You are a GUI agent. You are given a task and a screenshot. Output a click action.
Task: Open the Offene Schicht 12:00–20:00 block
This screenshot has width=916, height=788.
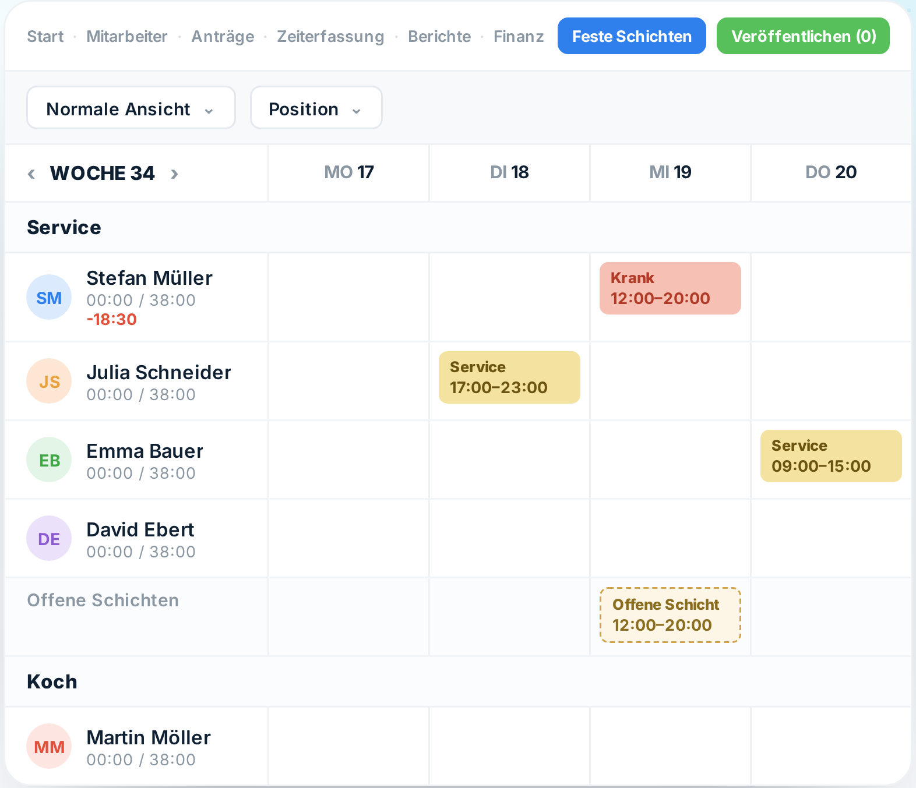[x=670, y=615]
